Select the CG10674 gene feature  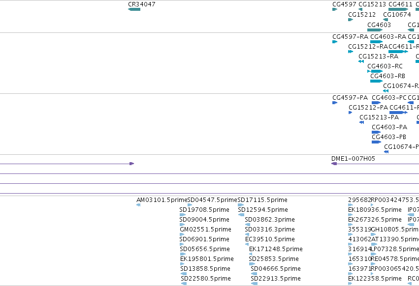click(386, 20)
